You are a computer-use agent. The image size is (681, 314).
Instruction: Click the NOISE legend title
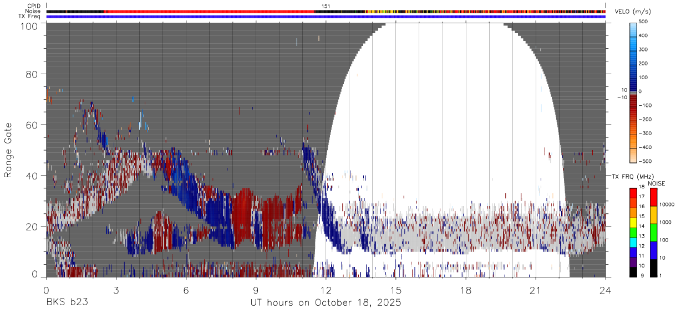(656, 183)
